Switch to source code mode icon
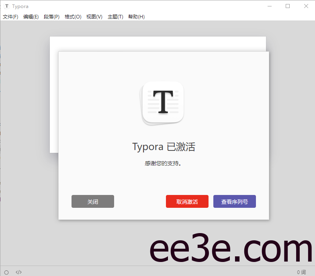The width and height of the screenshot is (315, 276). [x=18, y=272]
